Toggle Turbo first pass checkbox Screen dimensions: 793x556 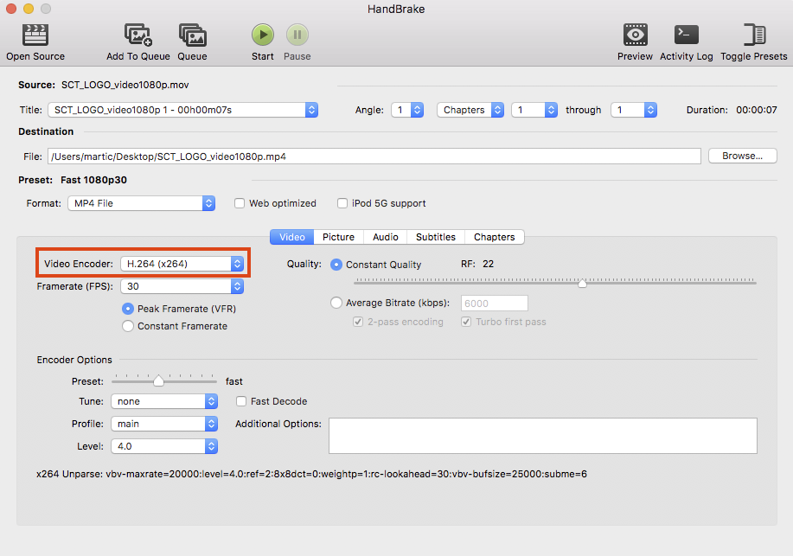coord(466,322)
